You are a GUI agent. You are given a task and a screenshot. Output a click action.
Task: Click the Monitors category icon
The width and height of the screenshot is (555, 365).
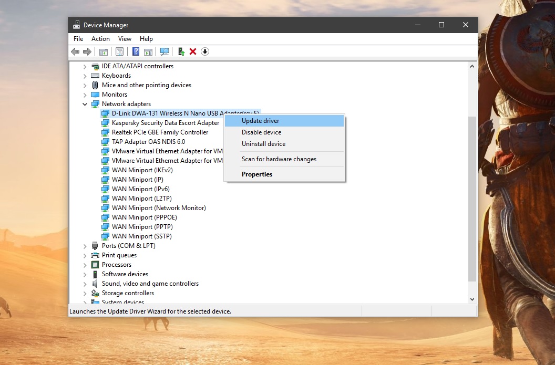click(95, 95)
